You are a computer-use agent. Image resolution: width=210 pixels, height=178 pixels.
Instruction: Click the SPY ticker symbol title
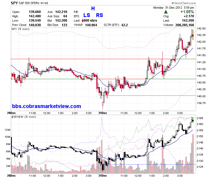14,3
